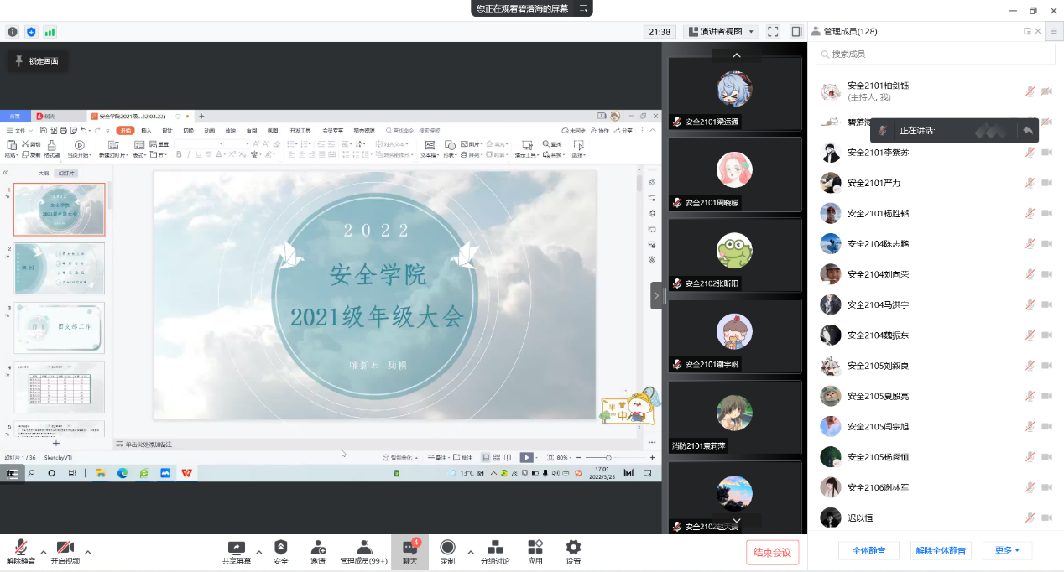Image resolution: width=1064 pixels, height=572 pixels.
Task: Click the 解除静音 microphone icon
Action: point(20,548)
